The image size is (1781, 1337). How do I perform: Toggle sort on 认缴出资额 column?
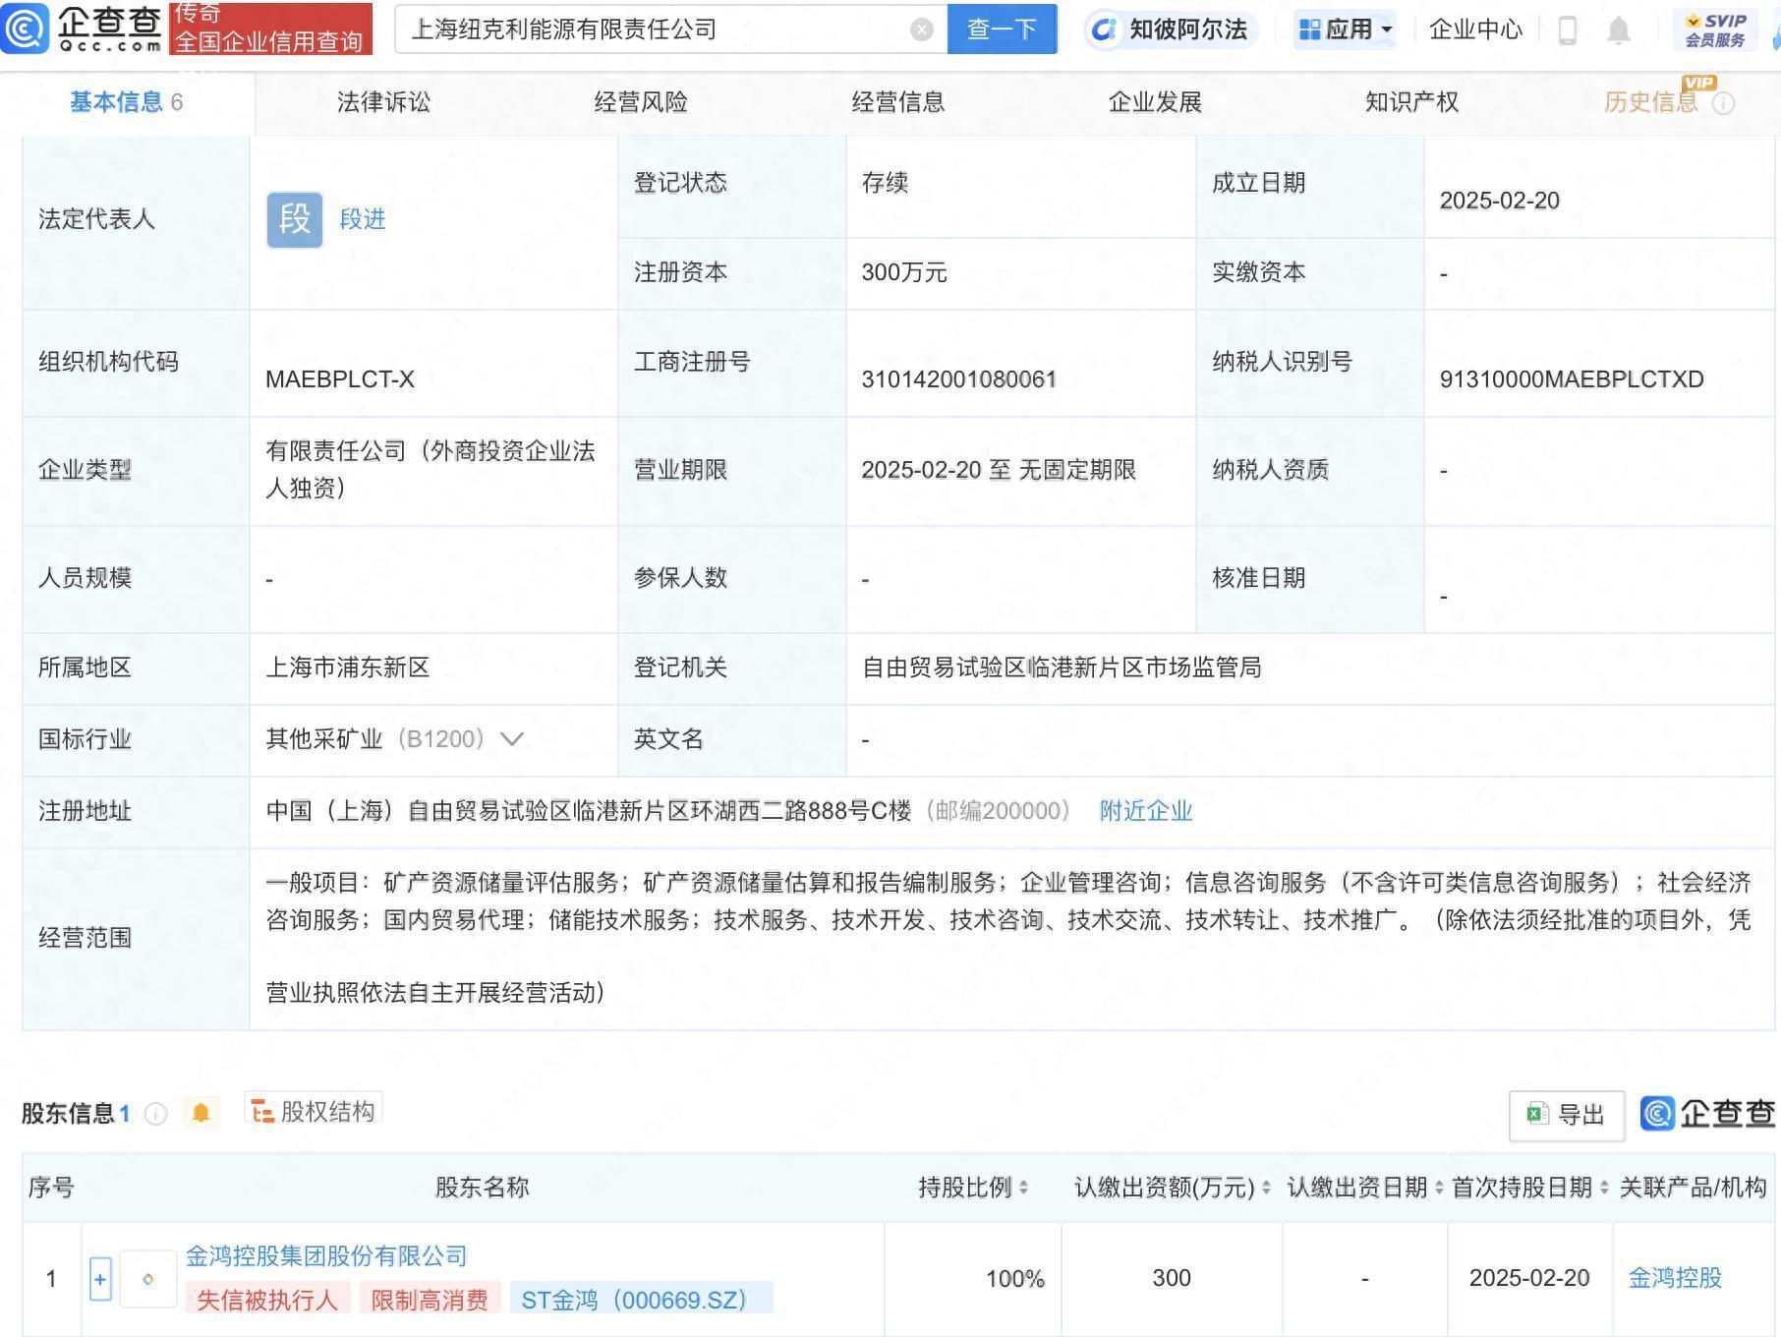coord(1266,1188)
